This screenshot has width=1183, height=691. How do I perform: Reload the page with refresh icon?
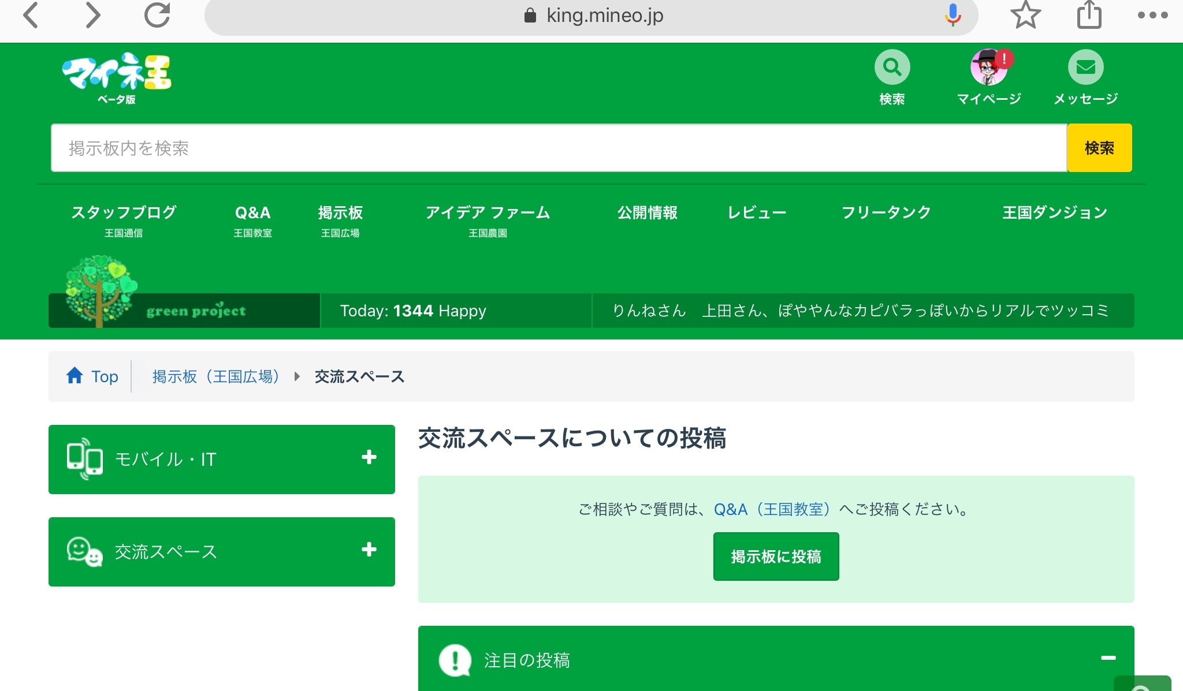pyautogui.click(x=157, y=16)
